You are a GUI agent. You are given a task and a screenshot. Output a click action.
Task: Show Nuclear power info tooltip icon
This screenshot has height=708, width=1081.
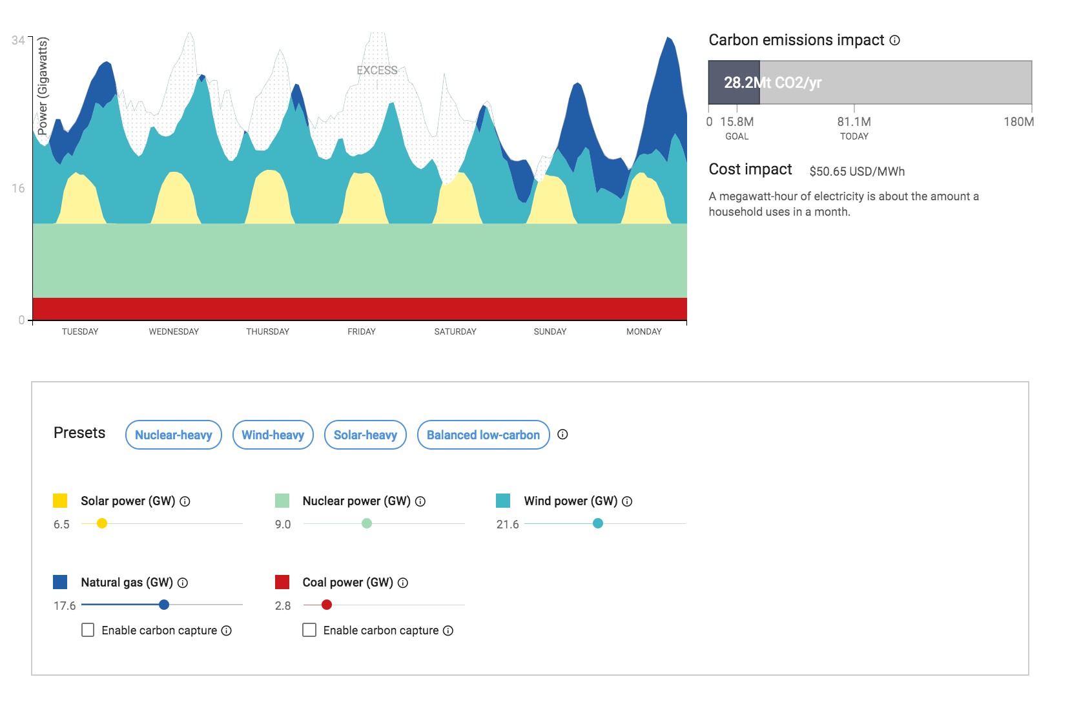tap(420, 501)
